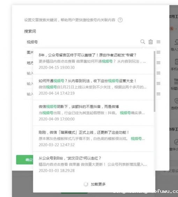Click the search results scrollbar
This screenshot has height=197, width=178.
point(155,81)
